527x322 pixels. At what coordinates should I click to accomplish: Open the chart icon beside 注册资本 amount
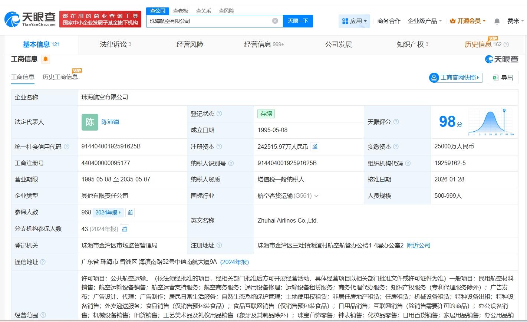tap(315, 147)
